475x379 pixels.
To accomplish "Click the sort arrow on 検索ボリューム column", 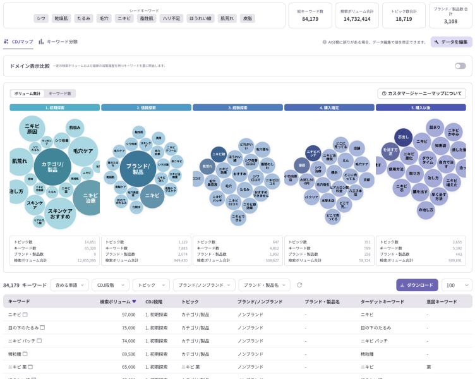I will [134, 302].
